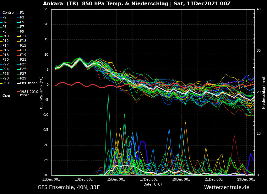Select the "21Dec 00z" date tick label
267x194 pixels.
click(x=214, y=179)
